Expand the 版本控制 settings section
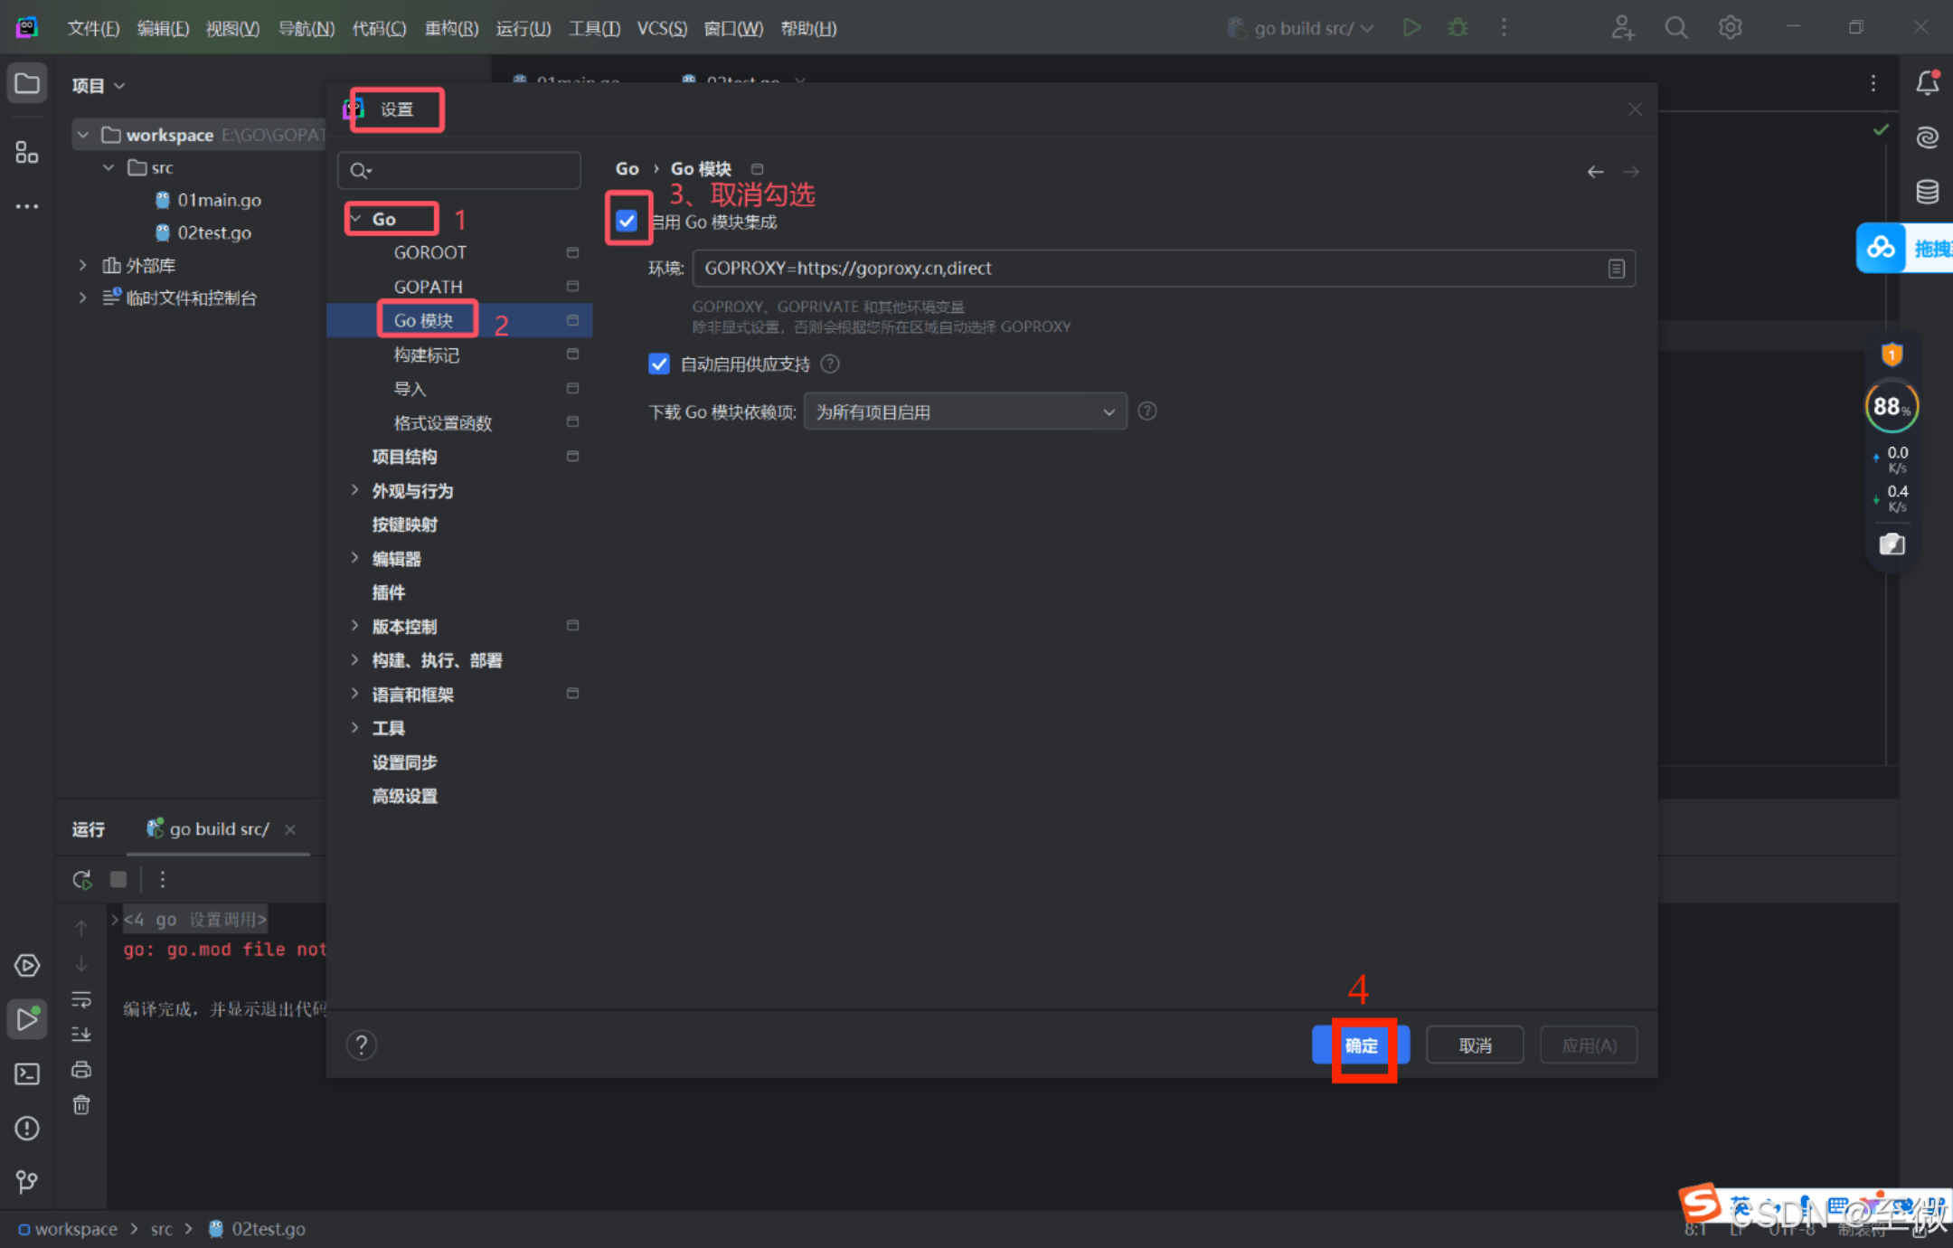Image resolution: width=1953 pixels, height=1248 pixels. click(354, 626)
